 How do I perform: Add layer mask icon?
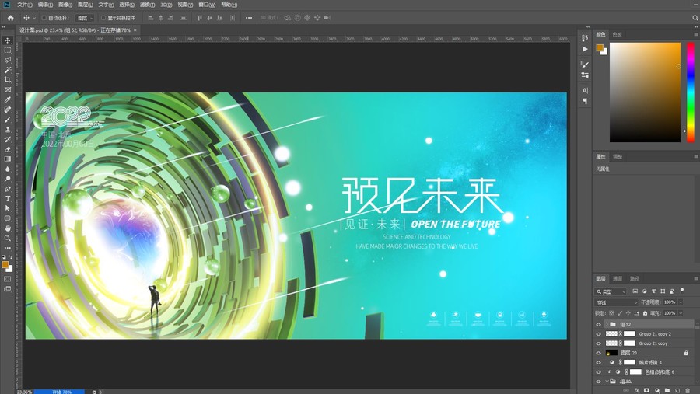pyautogui.click(x=646, y=390)
